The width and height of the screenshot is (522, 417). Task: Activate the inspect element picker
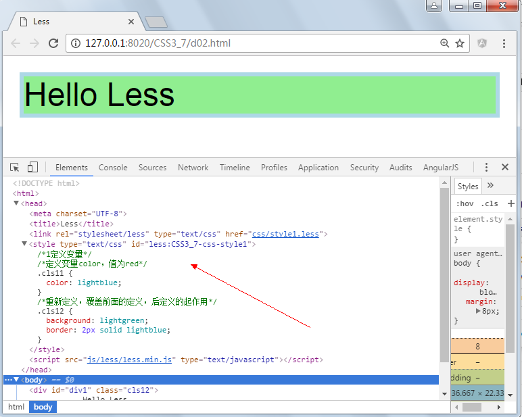(x=15, y=167)
